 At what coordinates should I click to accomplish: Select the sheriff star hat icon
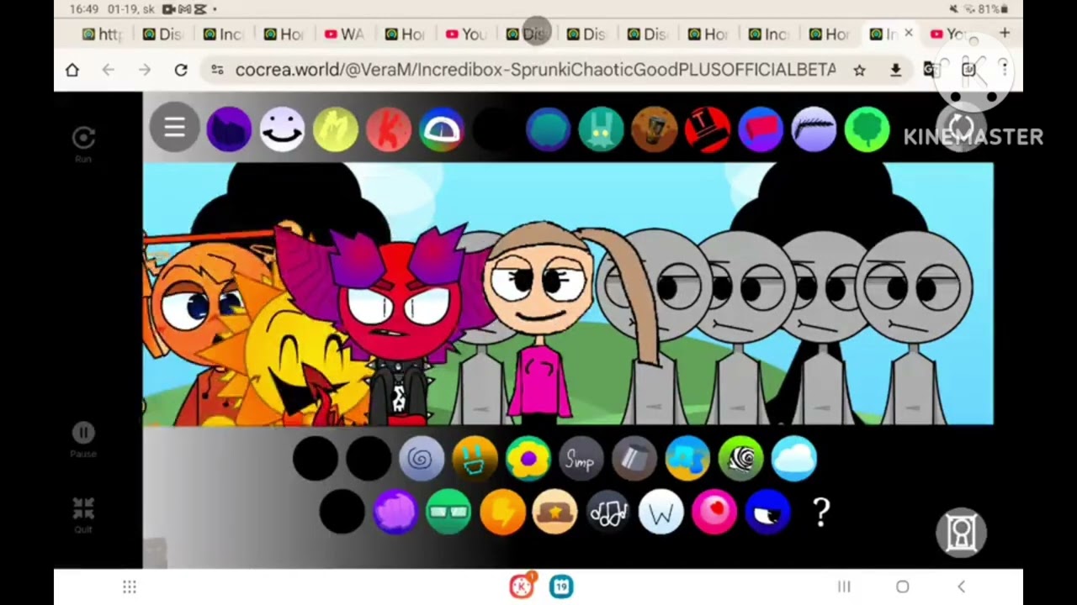coord(554,512)
